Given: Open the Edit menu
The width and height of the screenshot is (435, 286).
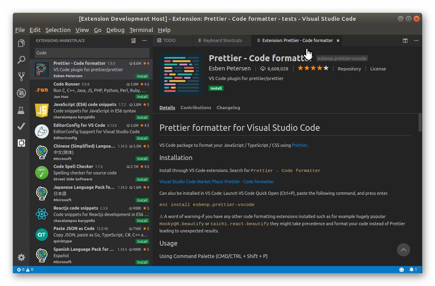Looking at the screenshot, I should pyautogui.click(x=35, y=30).
